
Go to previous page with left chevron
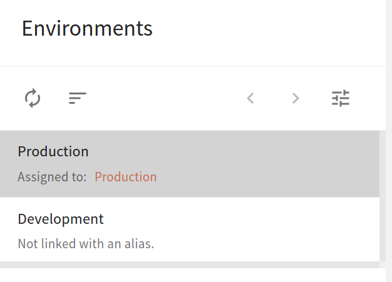pos(250,98)
